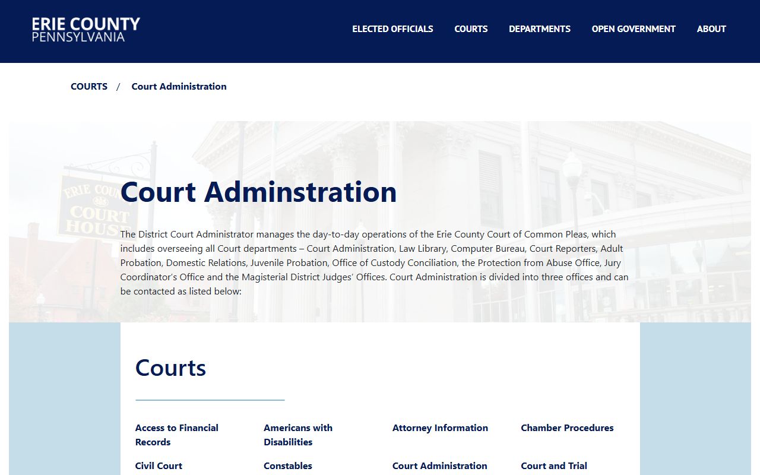Open the Open Government menu

(634, 28)
